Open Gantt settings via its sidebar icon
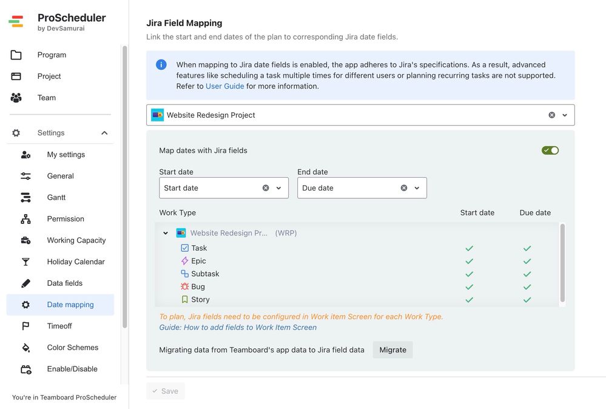This screenshot has height=409, width=606. tap(25, 197)
